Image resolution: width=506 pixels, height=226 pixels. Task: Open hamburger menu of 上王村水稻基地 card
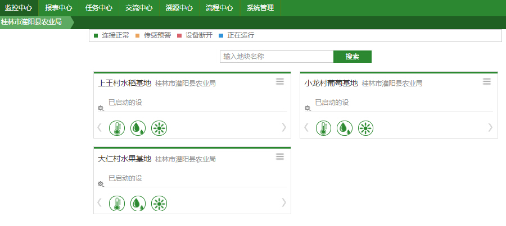(280, 82)
